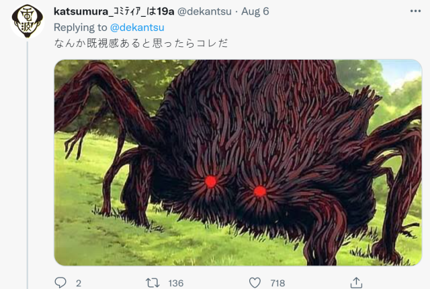This screenshot has height=289, width=430.
Task: Click the share upload icon
Action: [x=356, y=282]
